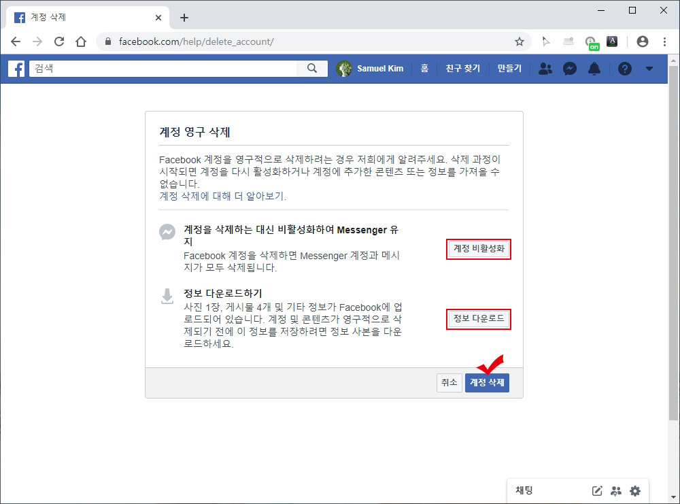This screenshot has height=504, width=680.
Task: Open the dark square extension icon
Action: coord(612,41)
